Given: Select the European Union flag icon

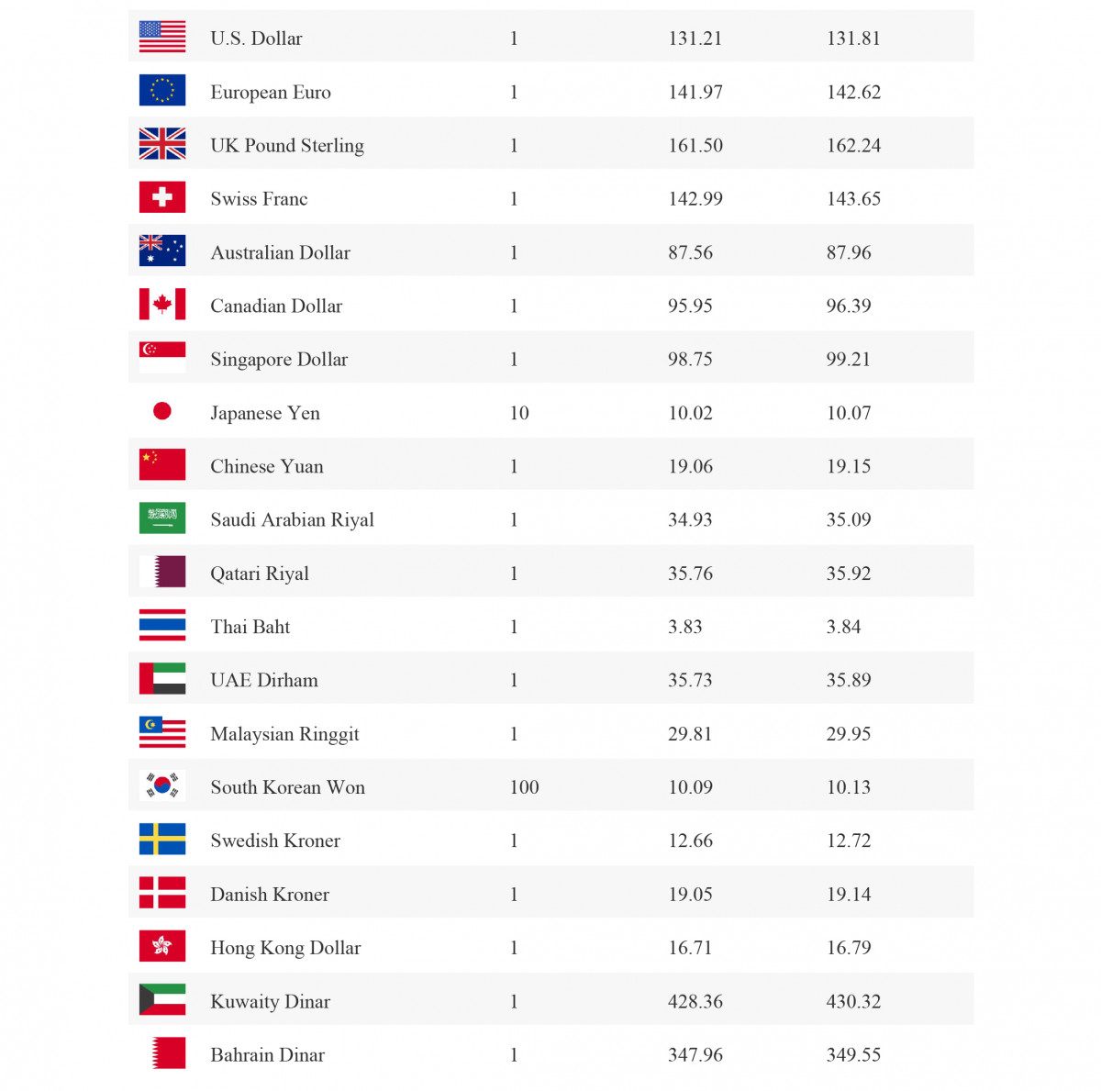Looking at the screenshot, I should [x=162, y=90].
